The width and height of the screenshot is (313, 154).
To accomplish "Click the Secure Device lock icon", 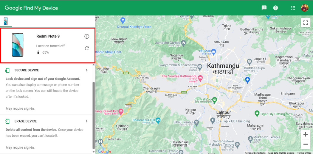I will click(x=7, y=70).
